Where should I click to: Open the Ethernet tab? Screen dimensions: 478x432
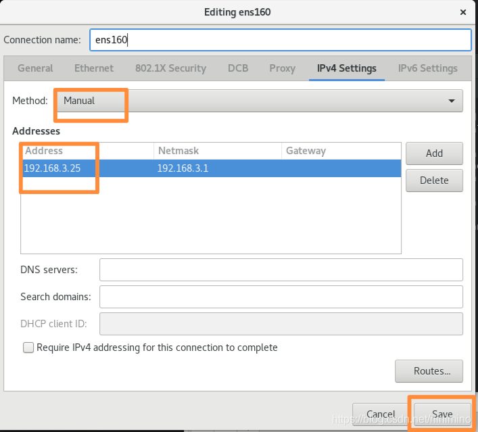point(94,68)
